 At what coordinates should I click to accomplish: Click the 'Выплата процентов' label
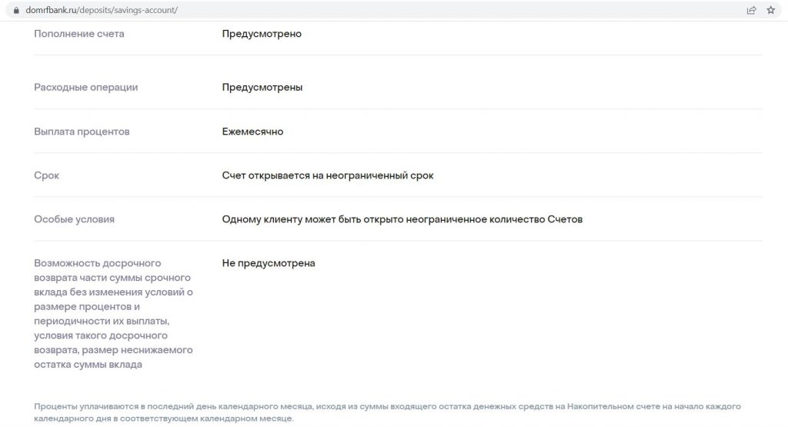pyautogui.click(x=82, y=131)
